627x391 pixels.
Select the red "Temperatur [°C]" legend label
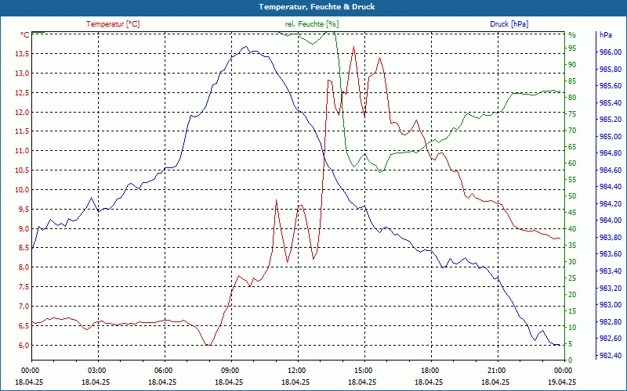coord(113,24)
